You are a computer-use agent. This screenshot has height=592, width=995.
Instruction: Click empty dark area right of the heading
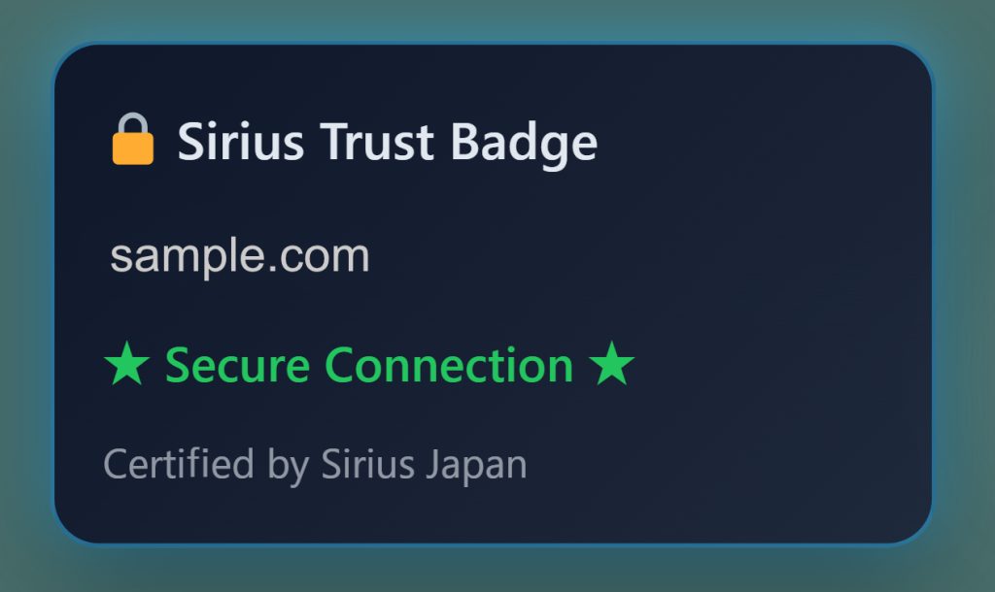click(762, 141)
